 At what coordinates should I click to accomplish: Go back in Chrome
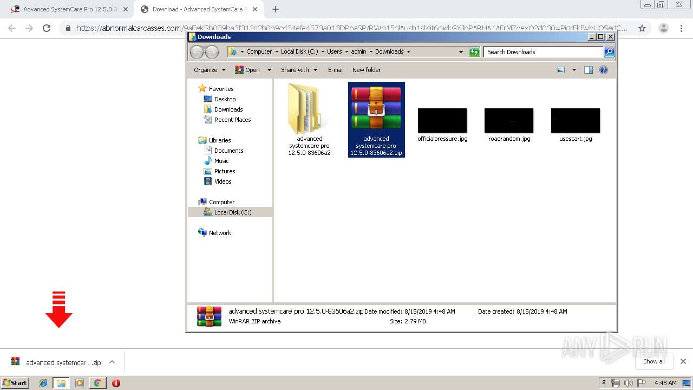[x=12, y=28]
